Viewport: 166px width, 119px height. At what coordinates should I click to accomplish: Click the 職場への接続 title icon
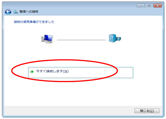(x=15, y=12)
